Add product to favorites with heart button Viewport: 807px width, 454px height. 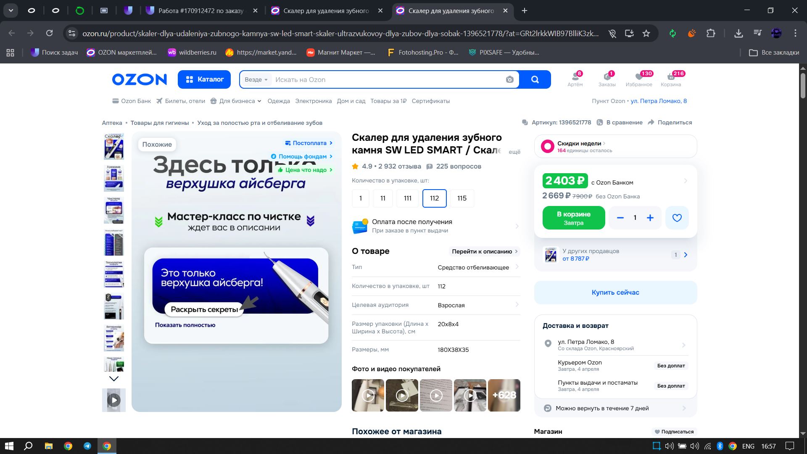pyautogui.click(x=677, y=218)
